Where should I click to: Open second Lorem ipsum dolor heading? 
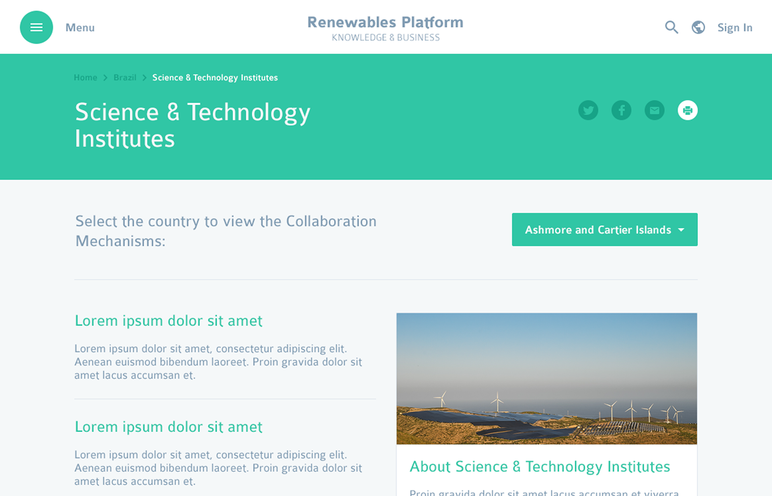pos(168,427)
